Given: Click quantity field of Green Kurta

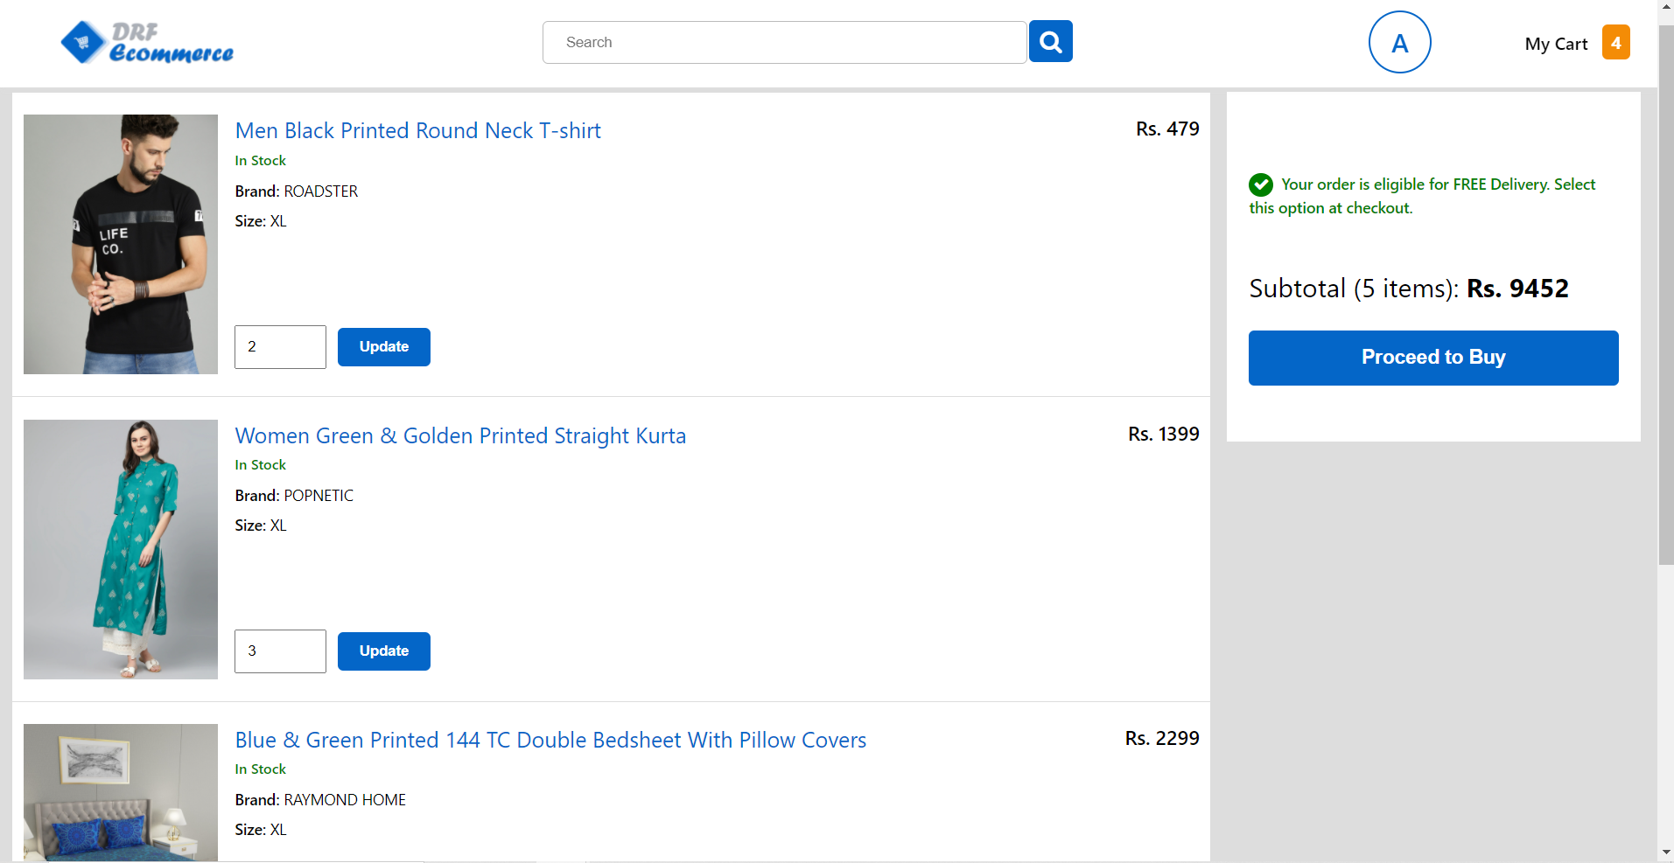Looking at the screenshot, I should 280,651.
